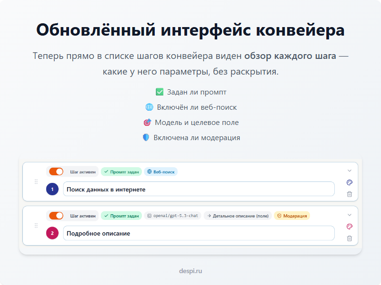The image size is (381, 285).
Task: Click the text 'Включён ли веб-поиск'
Action: (x=197, y=107)
